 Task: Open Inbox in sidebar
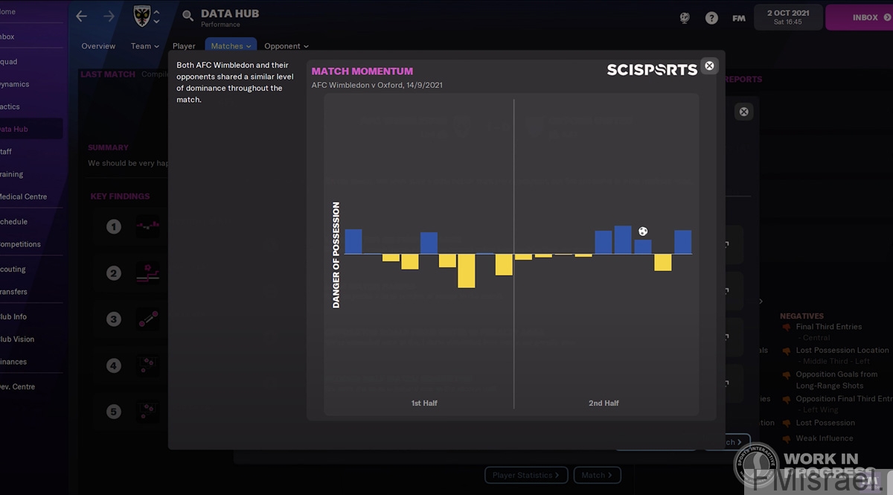pyautogui.click(x=7, y=36)
